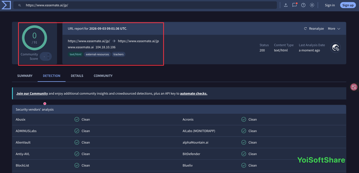Screen dimensions: 359x173
Task: Open the upload file icon
Action: [x=286, y=5]
